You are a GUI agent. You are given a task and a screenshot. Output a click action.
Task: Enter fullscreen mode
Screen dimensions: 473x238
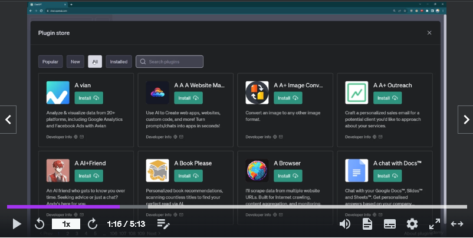click(x=435, y=224)
